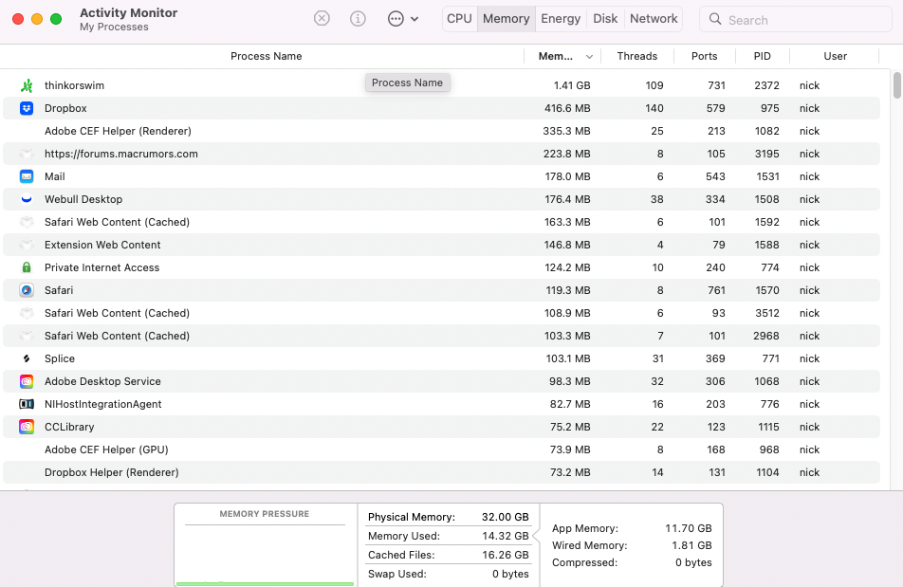The height and width of the screenshot is (587, 903).
Task: Click the App Memory 11.70 GB value
Action: click(689, 528)
